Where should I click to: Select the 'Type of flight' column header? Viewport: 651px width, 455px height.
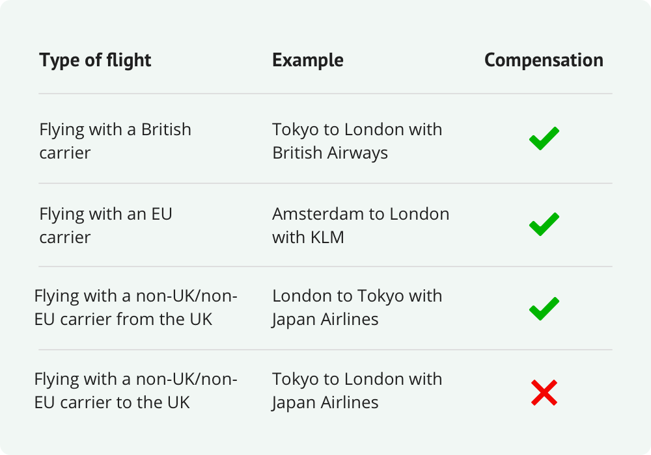[95, 60]
